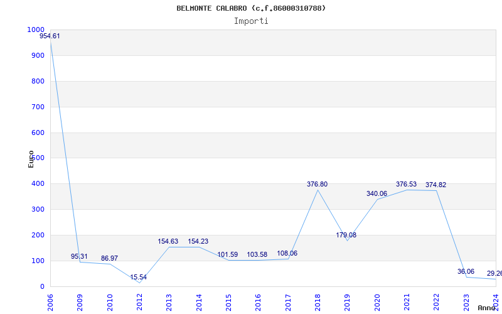
Task: Click the Euro y-axis title
Action: click(x=31, y=160)
